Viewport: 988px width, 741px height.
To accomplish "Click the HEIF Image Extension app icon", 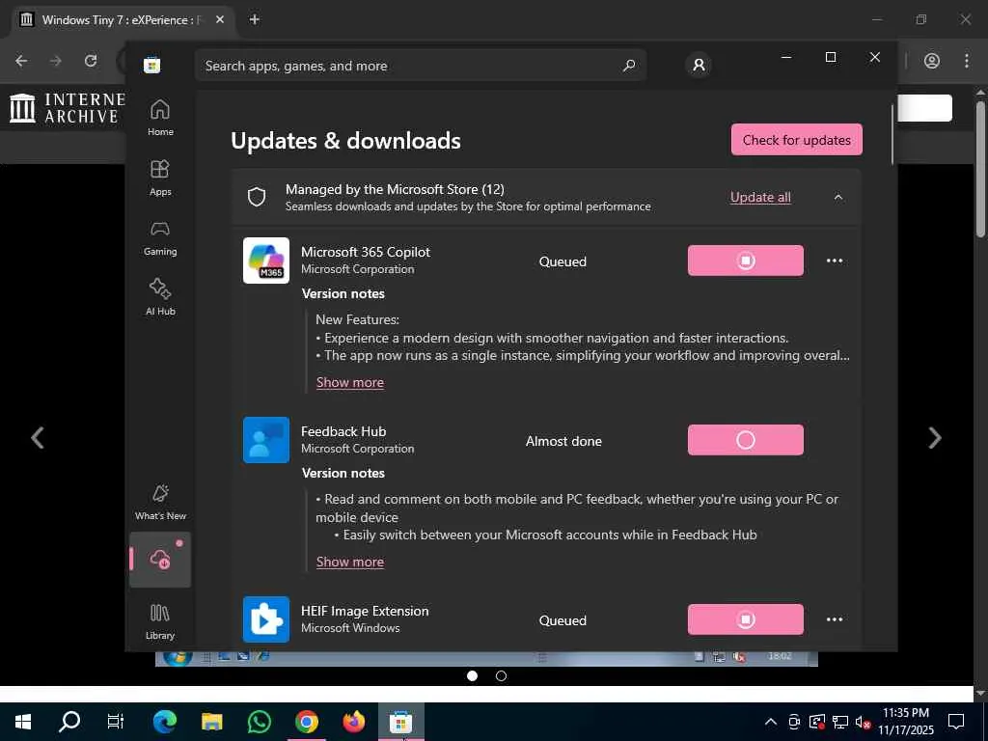I will click(266, 619).
